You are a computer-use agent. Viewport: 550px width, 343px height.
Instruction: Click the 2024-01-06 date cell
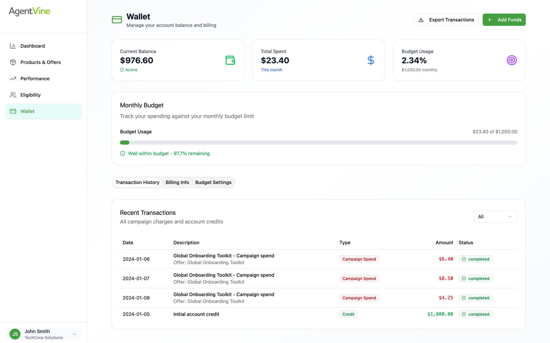pyautogui.click(x=136, y=259)
